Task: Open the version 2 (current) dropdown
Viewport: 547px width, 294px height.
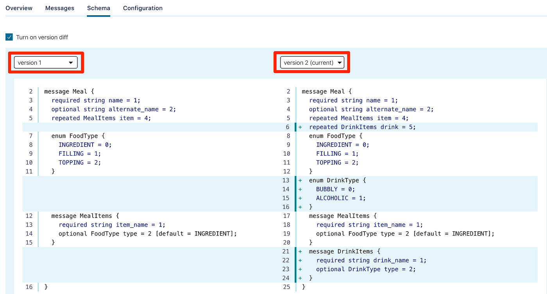Action: click(311, 62)
